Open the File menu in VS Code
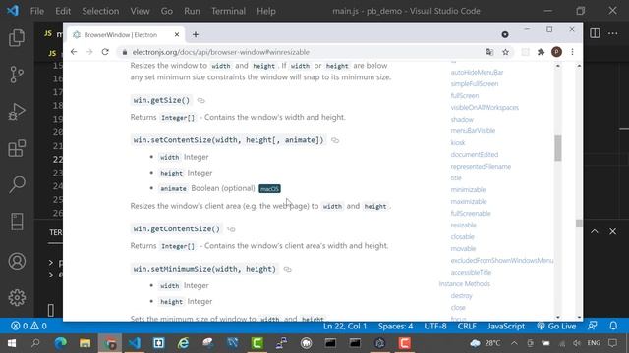The height and width of the screenshot is (353, 629). click(37, 11)
